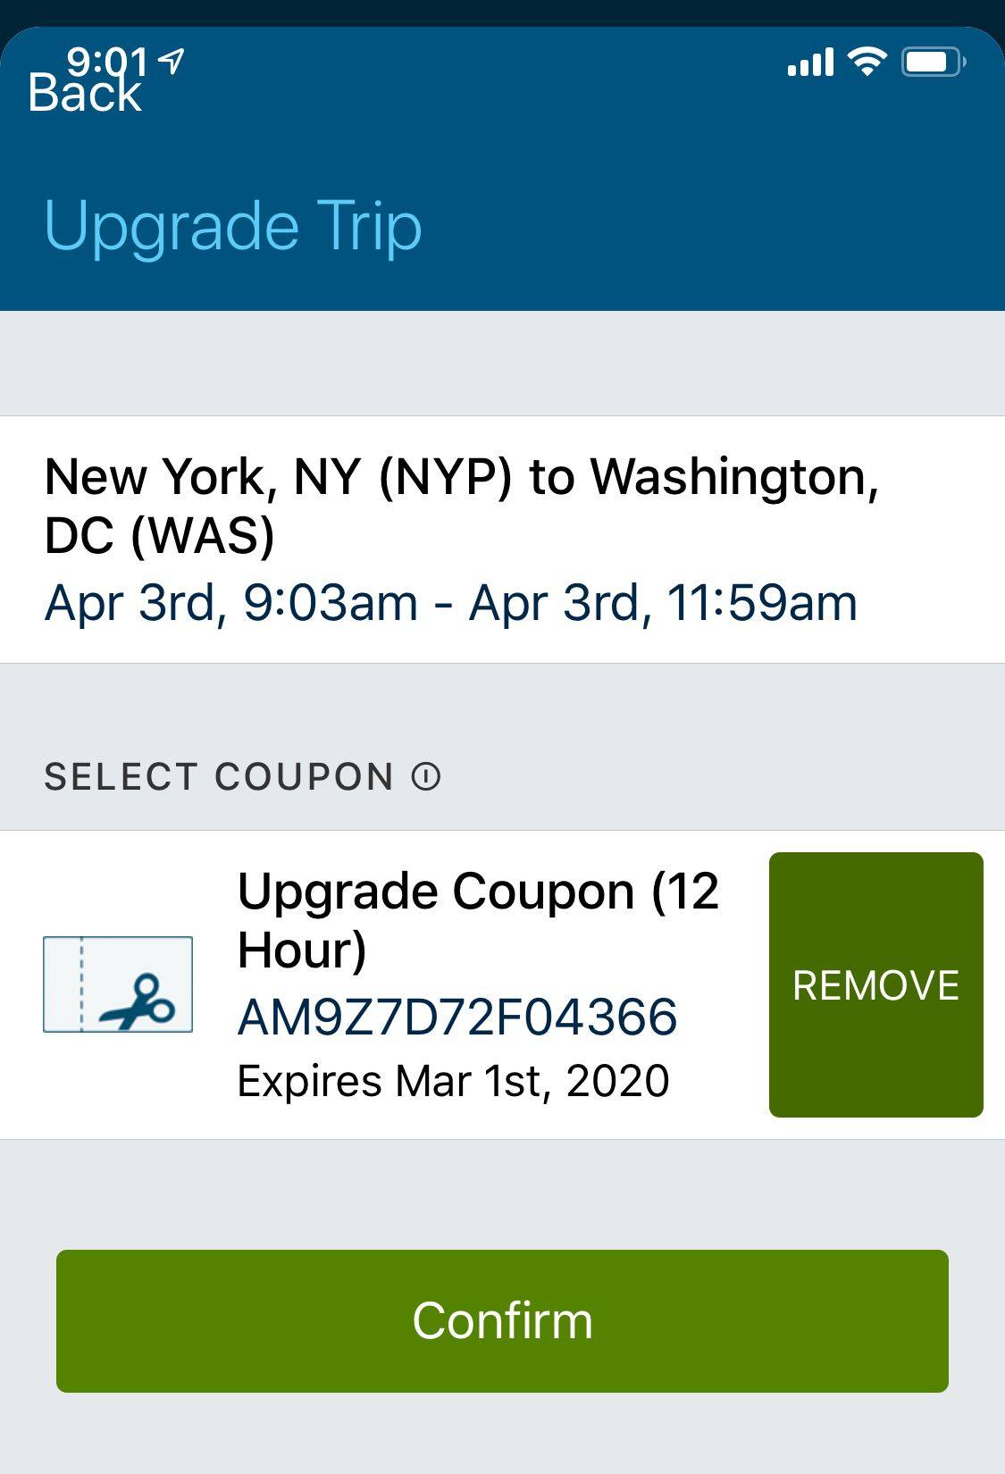1005x1474 pixels.
Task: Tap the 9:03am departure time
Action: [331, 603]
